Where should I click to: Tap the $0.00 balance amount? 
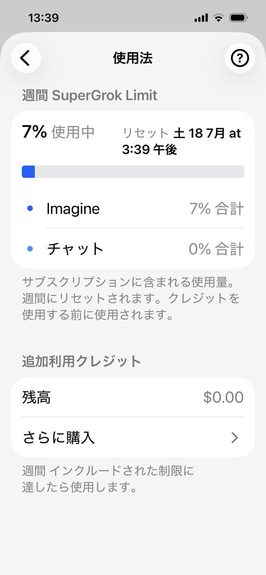coord(223,397)
